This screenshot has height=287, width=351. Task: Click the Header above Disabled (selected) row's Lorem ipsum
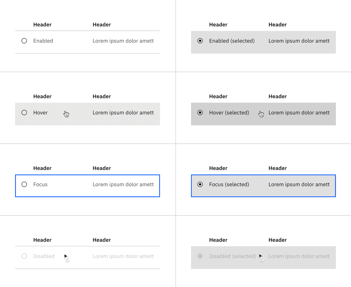(278, 240)
